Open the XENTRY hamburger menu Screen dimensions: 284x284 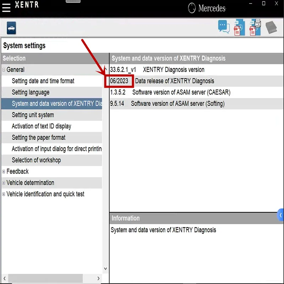6,8
